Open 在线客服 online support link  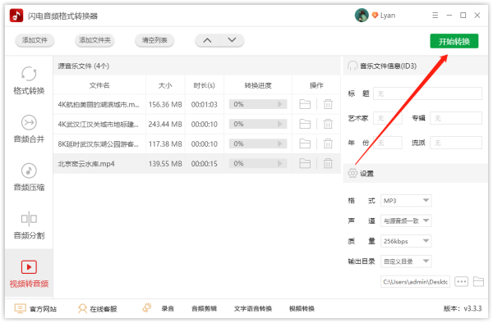tap(97, 309)
